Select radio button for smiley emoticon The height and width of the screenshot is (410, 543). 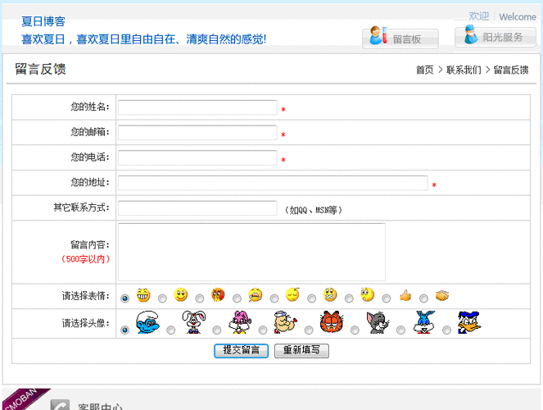pos(162,298)
